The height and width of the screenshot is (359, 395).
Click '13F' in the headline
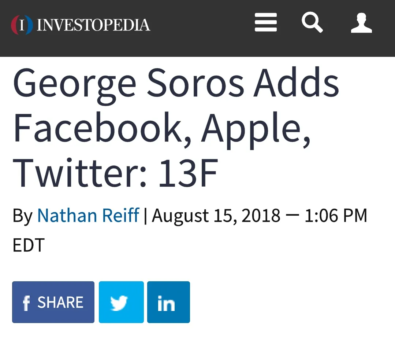point(188,173)
